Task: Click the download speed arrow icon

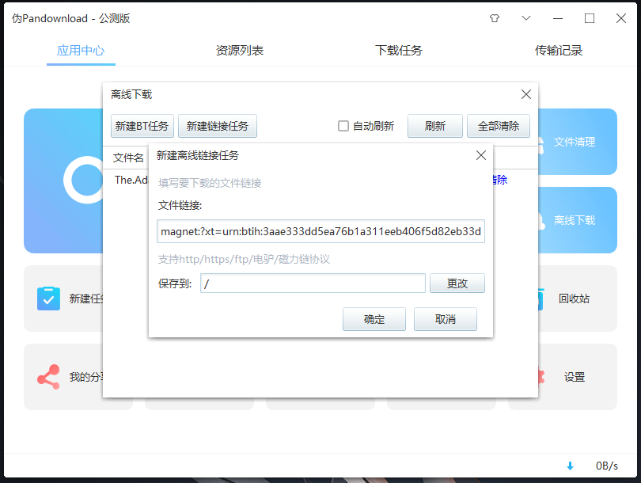Action: tap(571, 466)
